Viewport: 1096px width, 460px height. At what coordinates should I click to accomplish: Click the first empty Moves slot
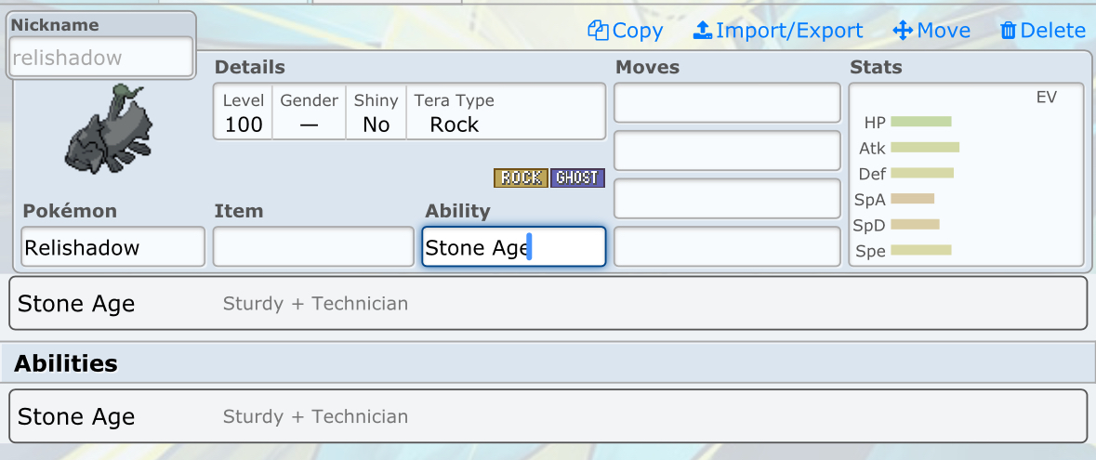pyautogui.click(x=727, y=102)
